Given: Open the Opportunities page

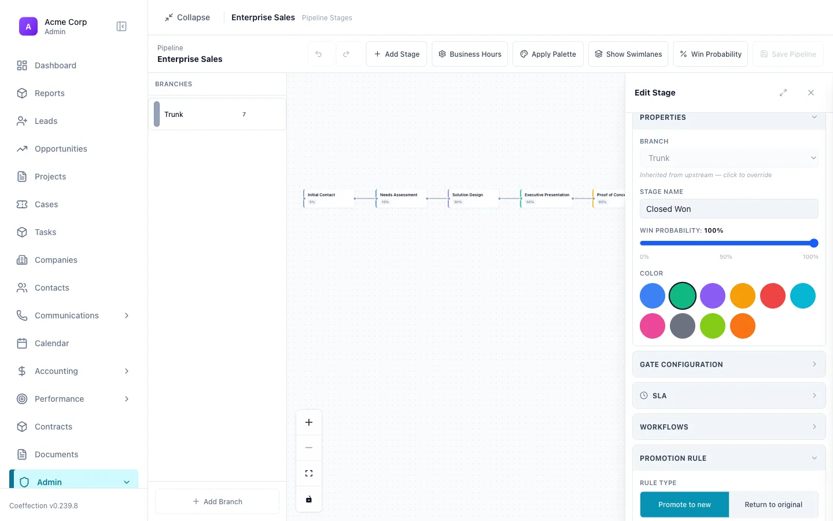Looking at the screenshot, I should [74, 149].
